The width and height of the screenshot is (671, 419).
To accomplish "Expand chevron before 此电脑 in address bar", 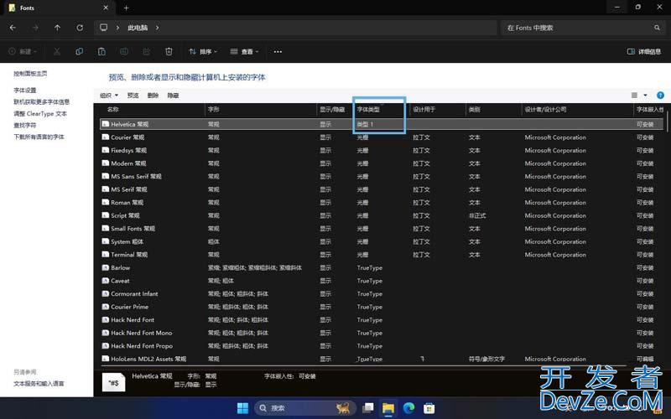I will coord(117,28).
